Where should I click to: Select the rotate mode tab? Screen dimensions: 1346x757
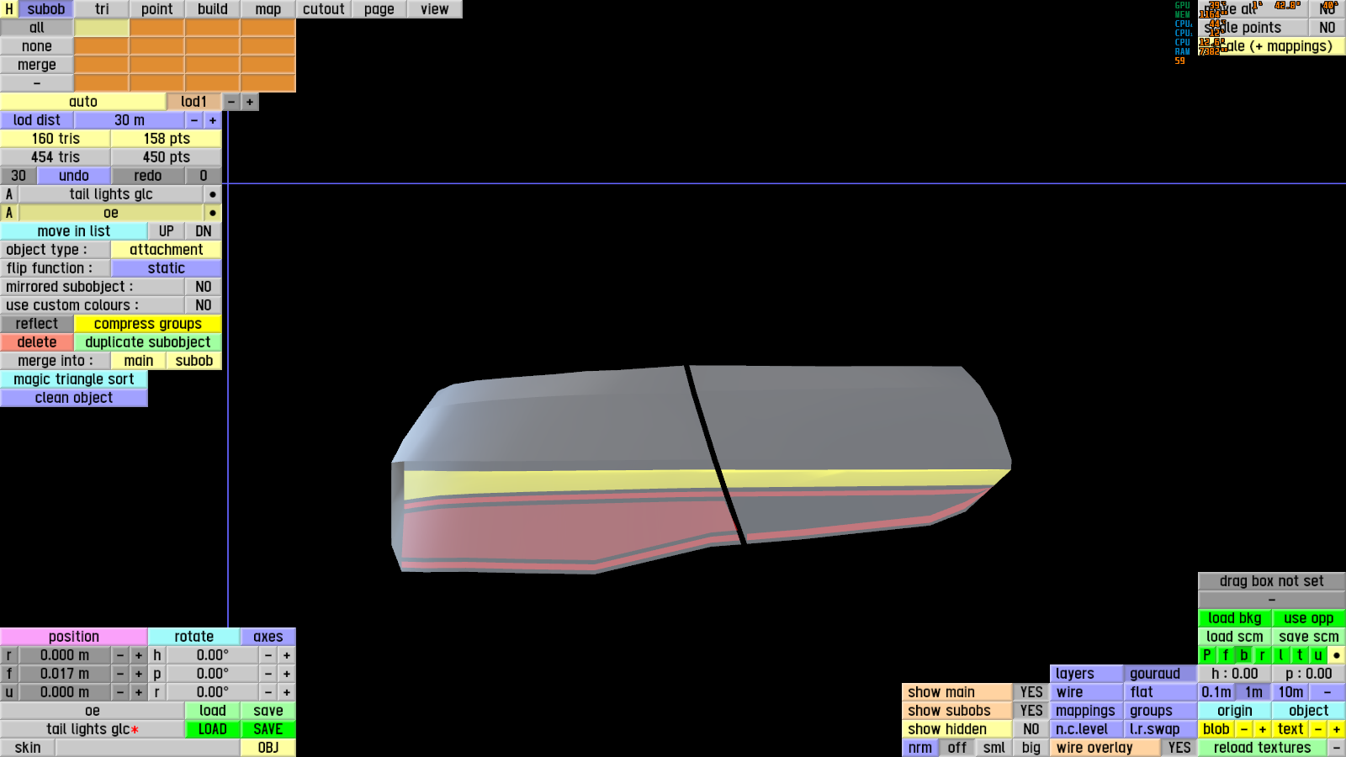coord(194,637)
